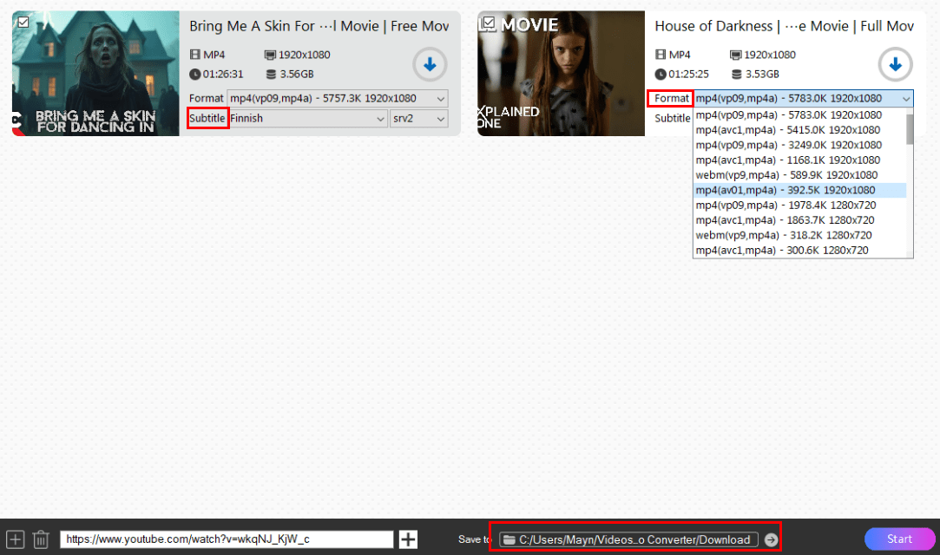Click the folder icon in Save to path
The width and height of the screenshot is (940, 555).
[509, 539]
